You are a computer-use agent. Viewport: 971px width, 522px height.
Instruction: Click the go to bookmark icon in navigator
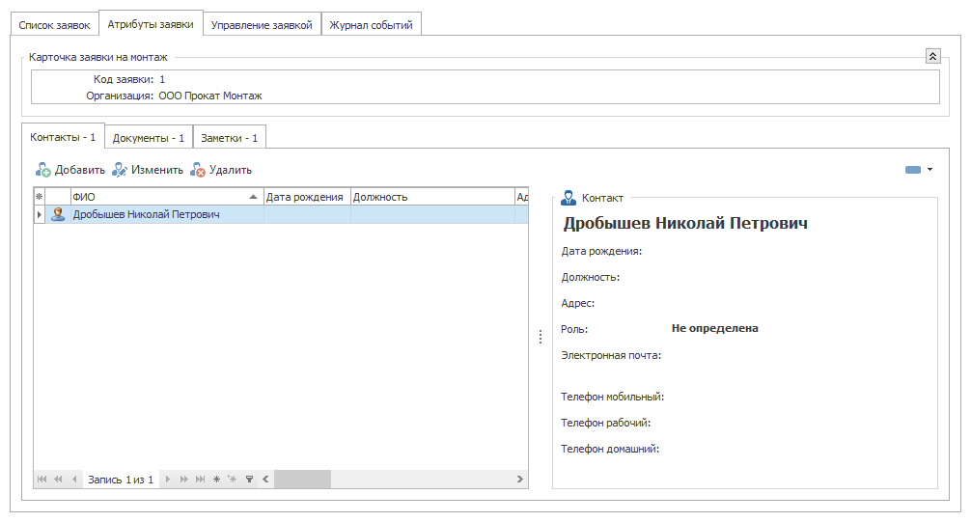coord(233,479)
